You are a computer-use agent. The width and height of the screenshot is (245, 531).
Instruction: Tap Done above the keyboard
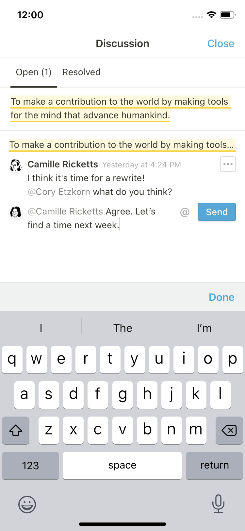(221, 297)
